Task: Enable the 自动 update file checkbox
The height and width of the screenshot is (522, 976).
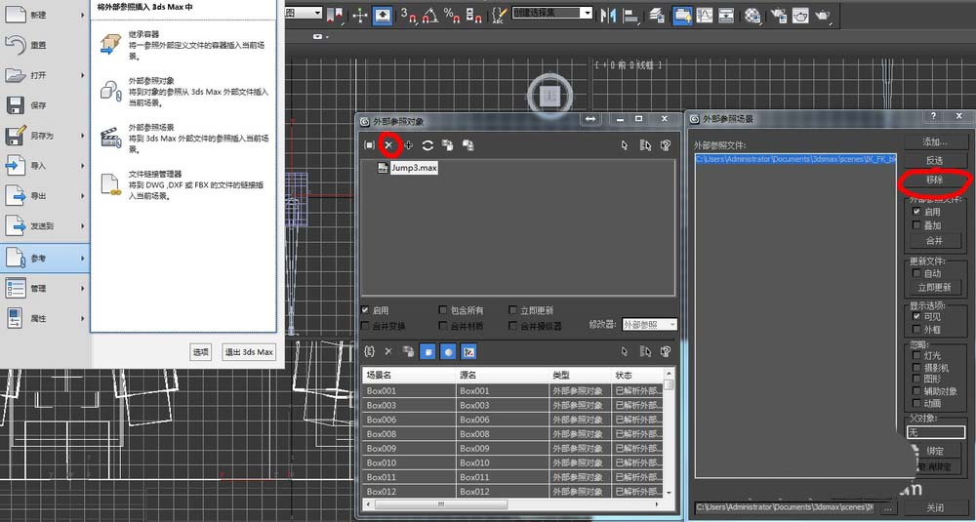Action: 915,273
